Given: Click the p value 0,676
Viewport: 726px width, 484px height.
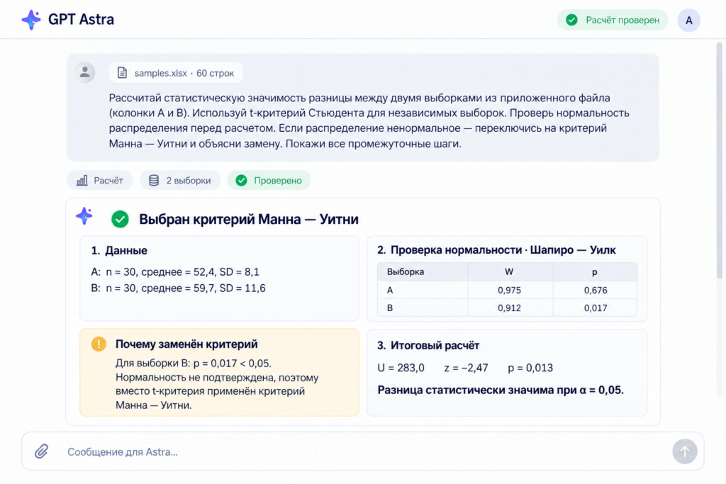Looking at the screenshot, I should pos(596,290).
